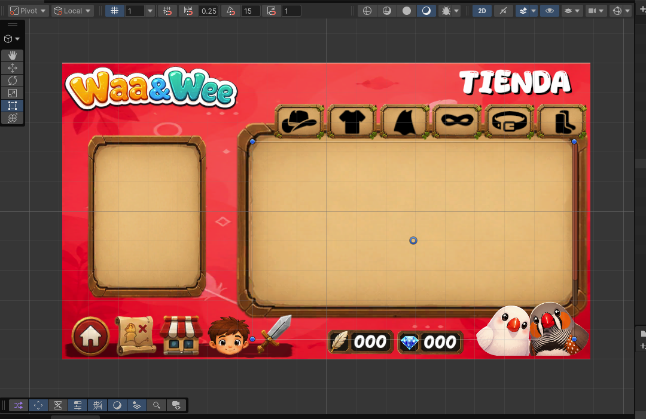Toggle grid visibility
The image size is (646, 419).
(x=114, y=11)
